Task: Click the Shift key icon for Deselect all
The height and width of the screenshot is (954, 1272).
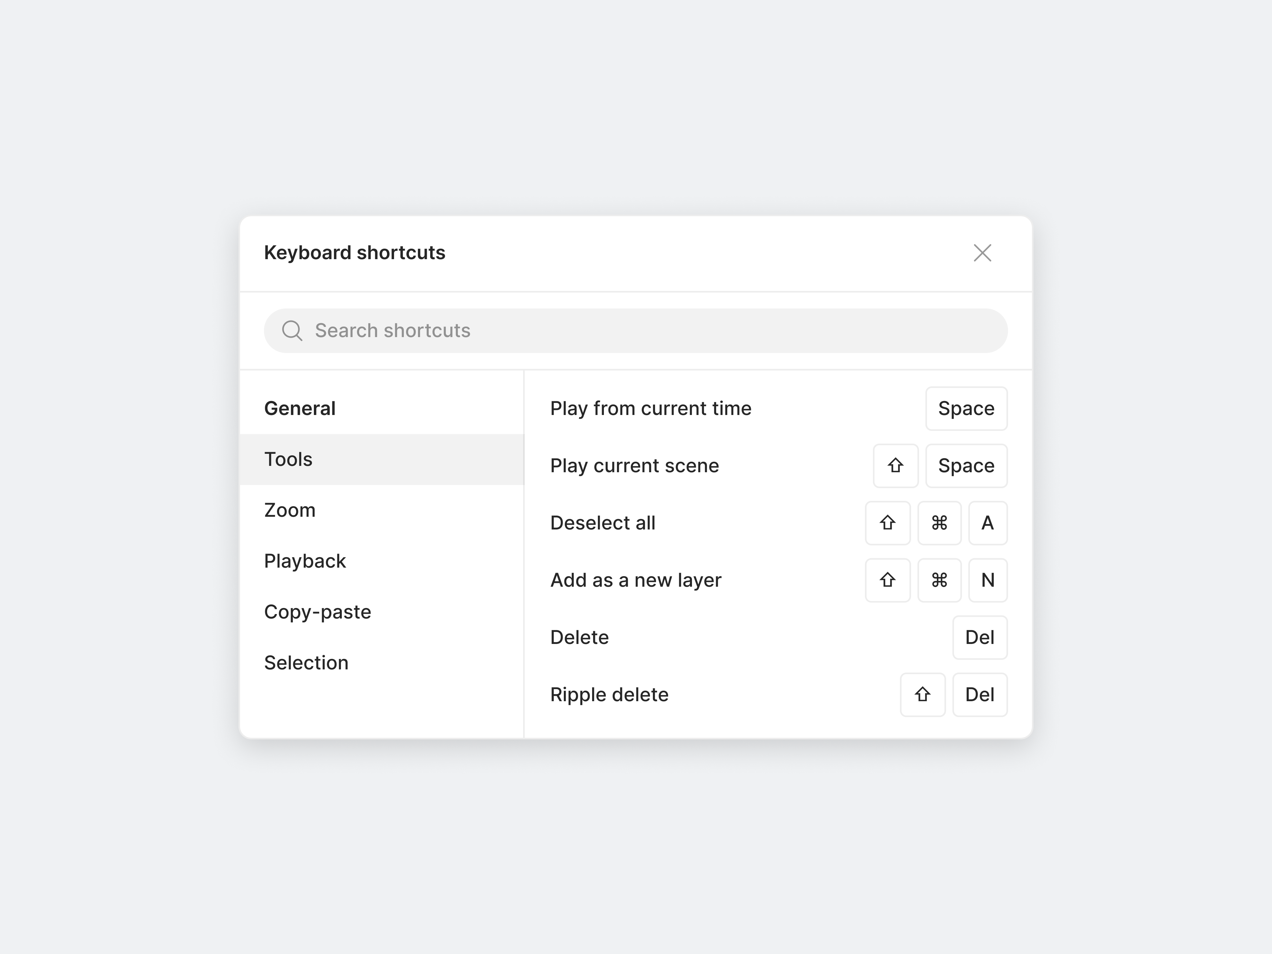Action: pyautogui.click(x=887, y=523)
